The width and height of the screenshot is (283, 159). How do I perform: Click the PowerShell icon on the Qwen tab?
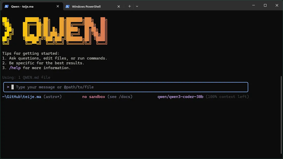coord(6,6)
